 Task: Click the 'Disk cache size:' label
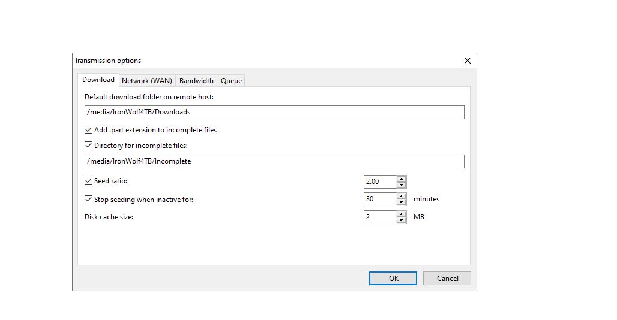click(x=109, y=217)
